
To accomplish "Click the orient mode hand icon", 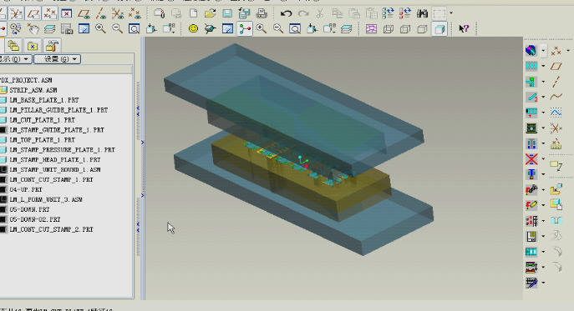I will [33, 28].
